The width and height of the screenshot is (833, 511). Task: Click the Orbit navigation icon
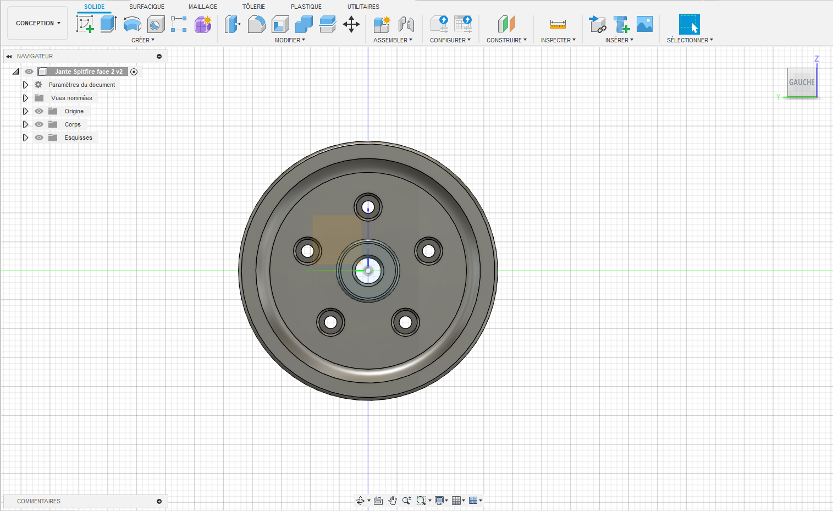click(x=360, y=501)
